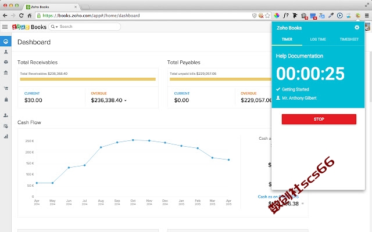Viewport: 372px width, 232px height.
Task: Open the hamburger menu beside Zoho Books logo
Action: tap(5, 27)
